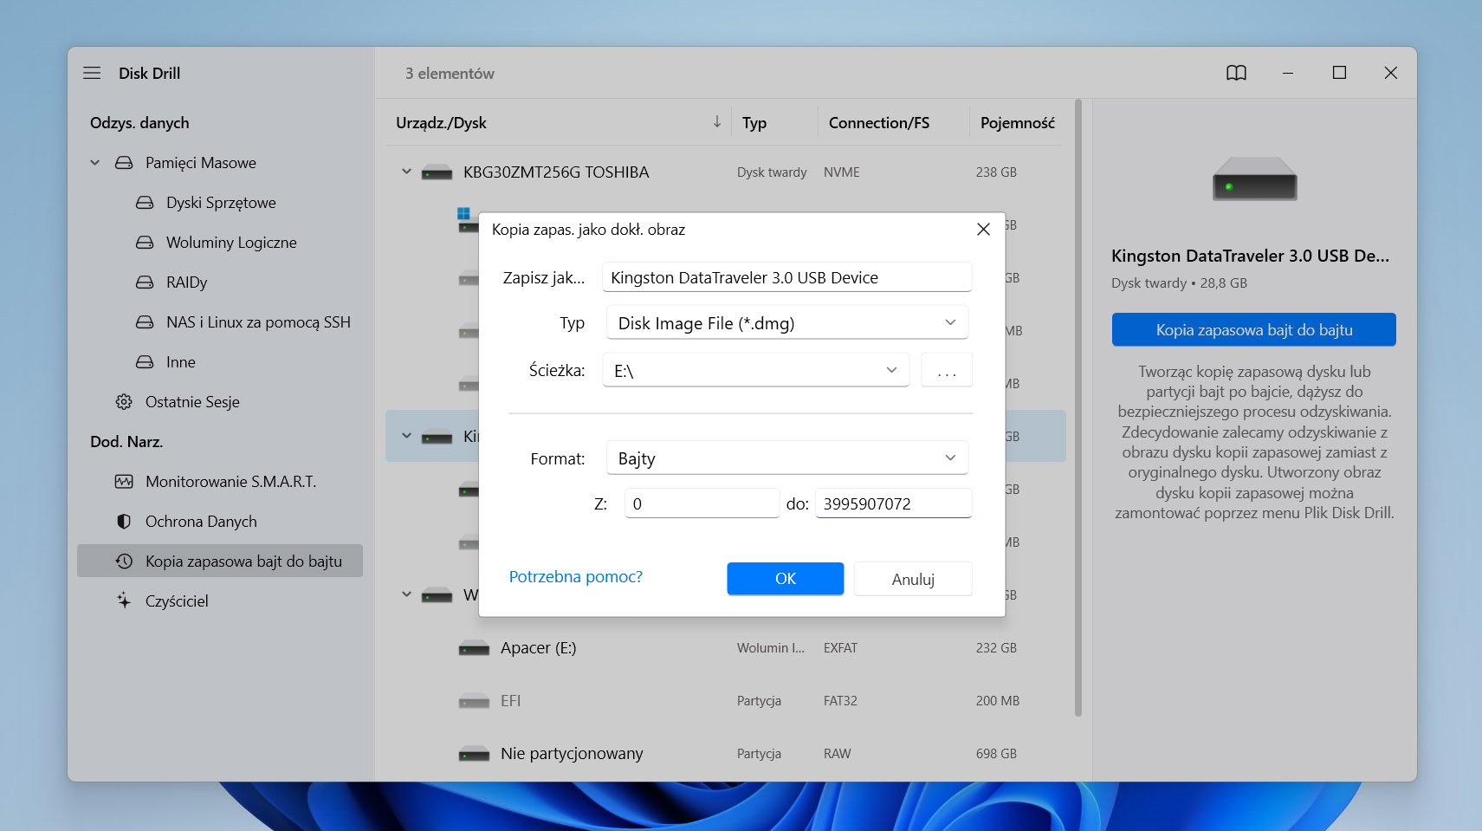Click the device list vertical scrollbar
This screenshot has width=1482, height=831.
(x=1078, y=407)
